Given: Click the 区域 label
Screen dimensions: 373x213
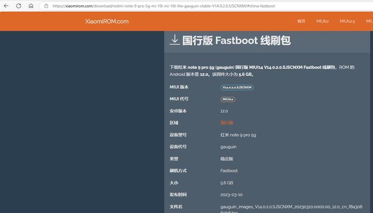Looking at the screenshot, I should pos(174,123).
